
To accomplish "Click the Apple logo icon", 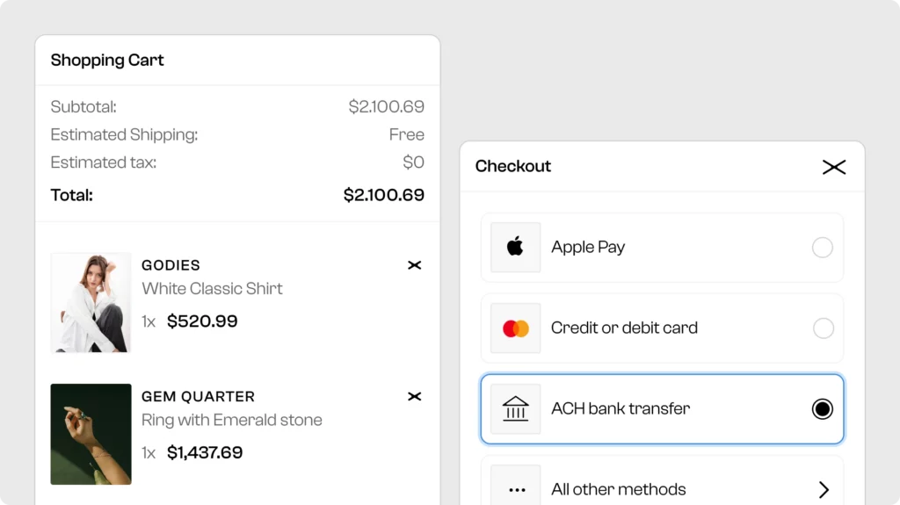I will [516, 247].
